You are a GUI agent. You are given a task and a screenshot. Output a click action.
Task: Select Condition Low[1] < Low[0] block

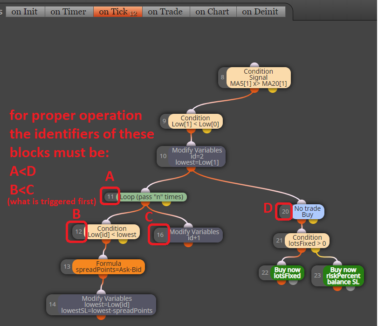195,121
